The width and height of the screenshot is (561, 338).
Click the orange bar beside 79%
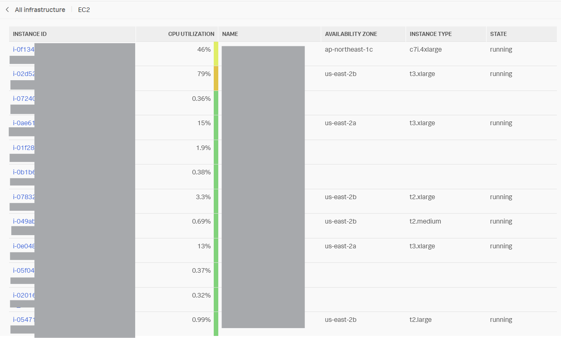(x=216, y=79)
